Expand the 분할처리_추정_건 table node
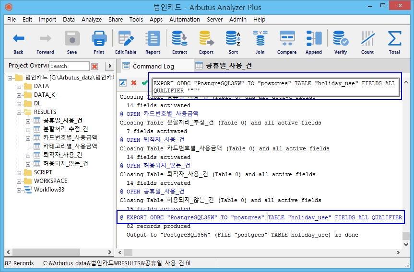 [x=28, y=130]
